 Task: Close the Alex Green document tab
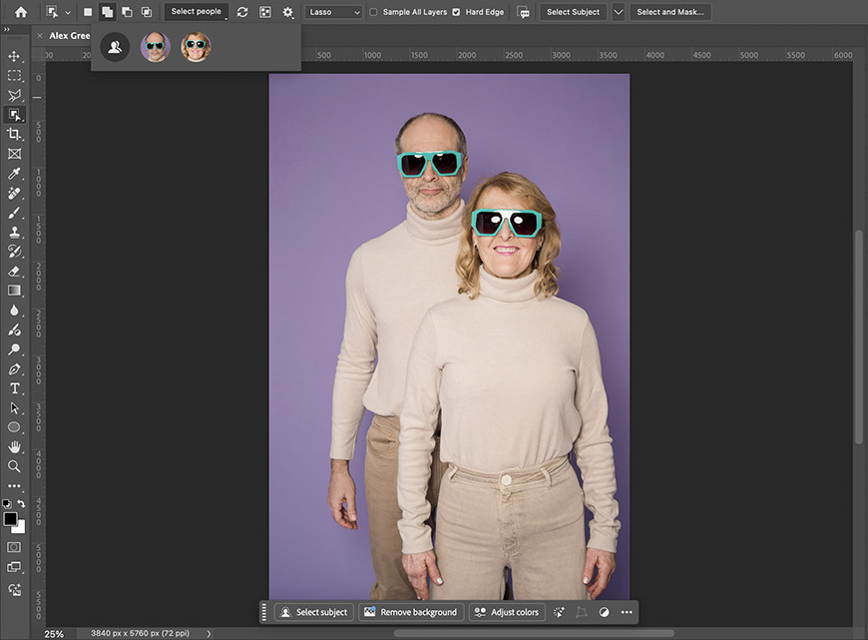(x=39, y=36)
